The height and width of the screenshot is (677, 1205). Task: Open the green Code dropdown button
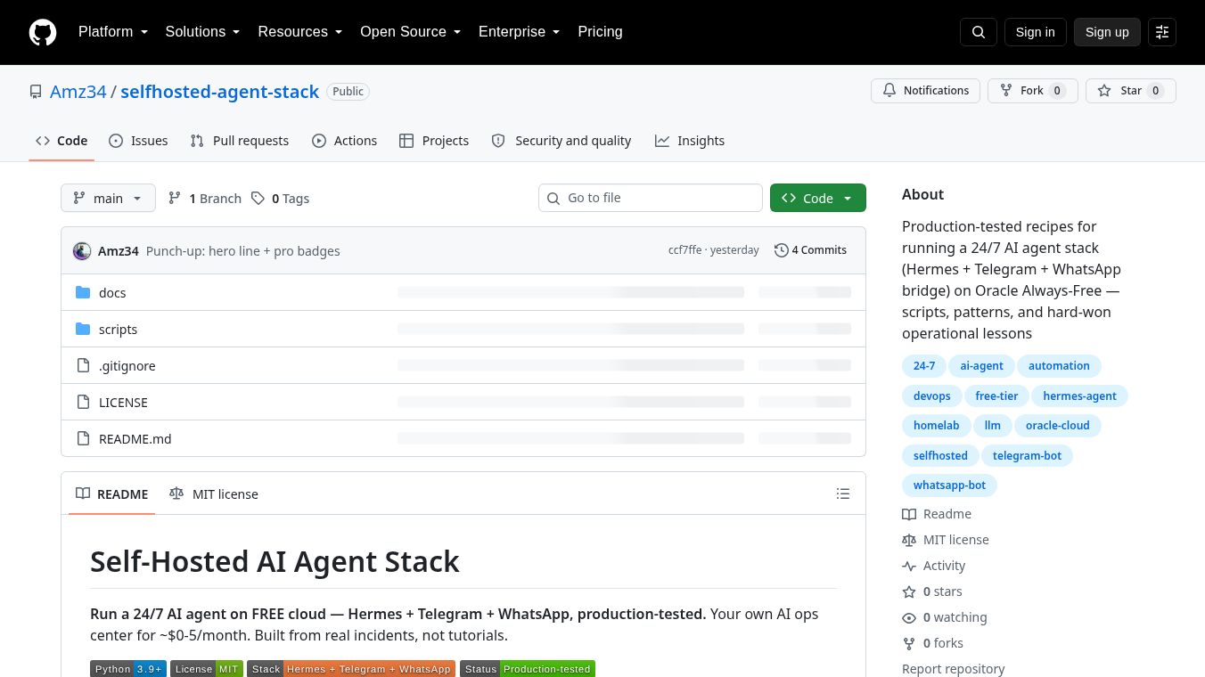click(x=818, y=198)
